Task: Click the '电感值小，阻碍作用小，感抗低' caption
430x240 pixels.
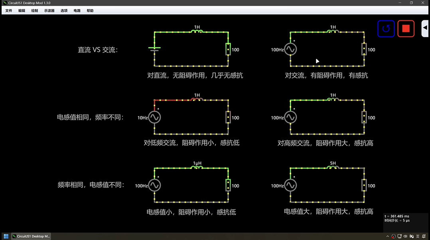Action: click(x=191, y=212)
